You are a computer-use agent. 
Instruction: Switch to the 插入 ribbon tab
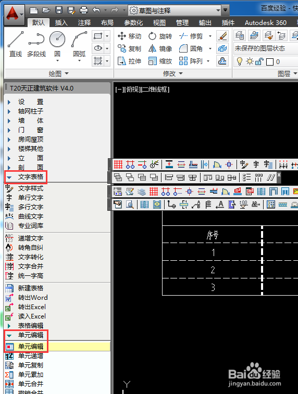[x=61, y=23]
